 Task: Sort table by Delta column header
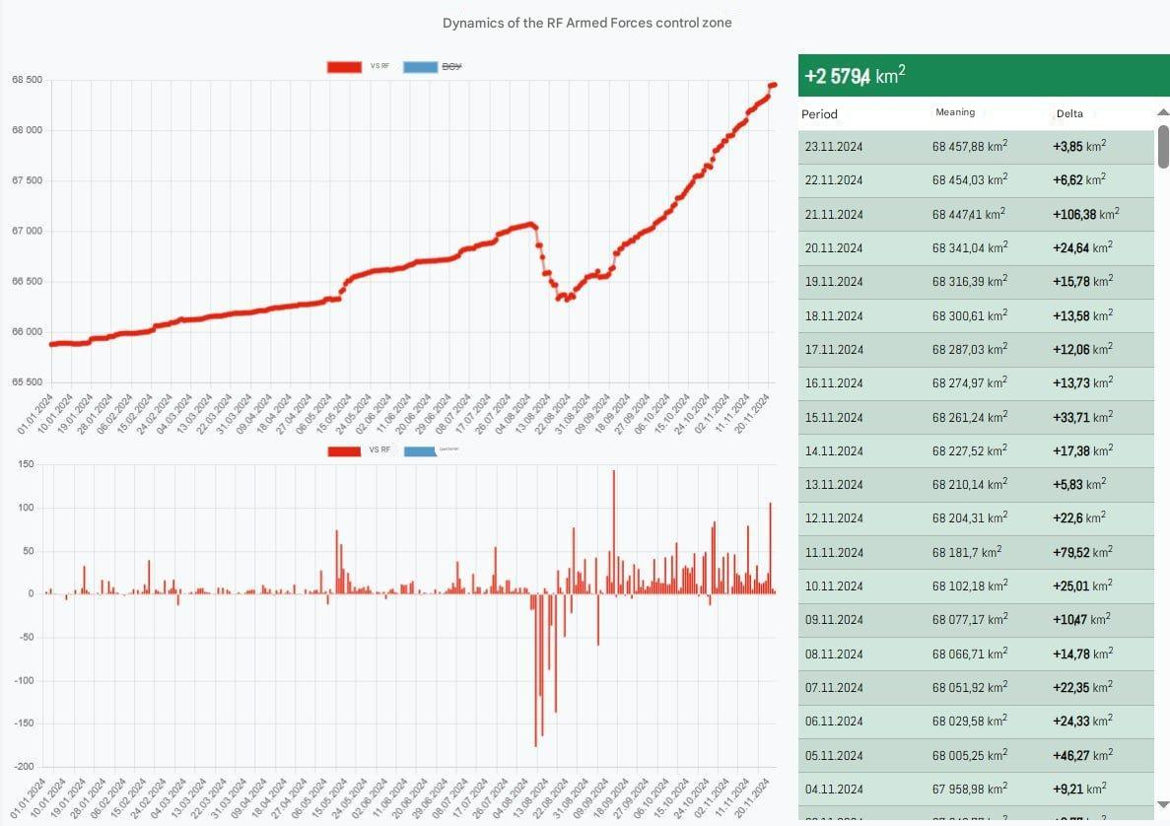click(1069, 114)
